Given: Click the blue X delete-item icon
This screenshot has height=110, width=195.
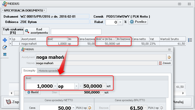Looking at the screenshot, I should [x=4, y=54].
